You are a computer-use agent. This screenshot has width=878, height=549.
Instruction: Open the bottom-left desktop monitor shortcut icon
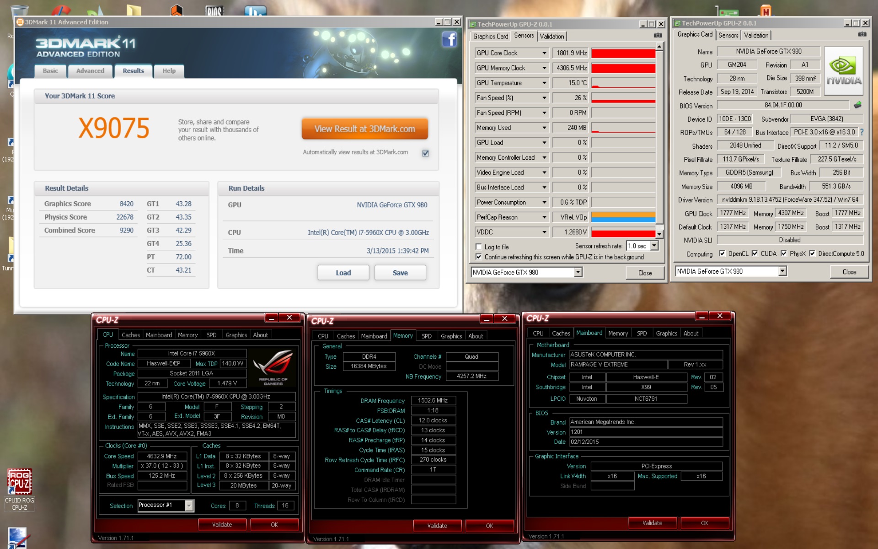[18, 538]
